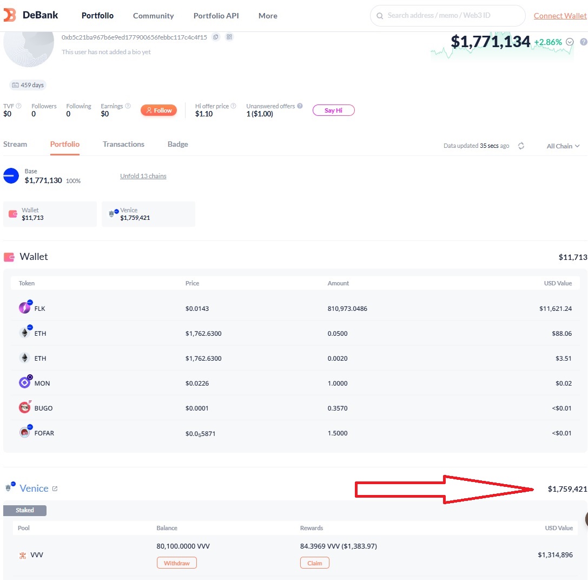Click the VVV balance 80,100.0000 VVV
The width and height of the screenshot is (588, 580).
(183, 546)
